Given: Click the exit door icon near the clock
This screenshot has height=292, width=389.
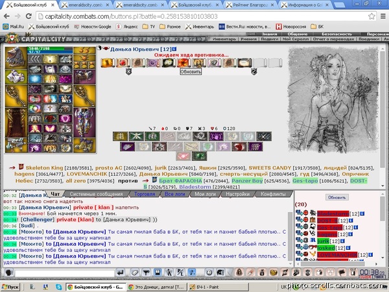Looking at the screenshot, I should pos(353,273).
